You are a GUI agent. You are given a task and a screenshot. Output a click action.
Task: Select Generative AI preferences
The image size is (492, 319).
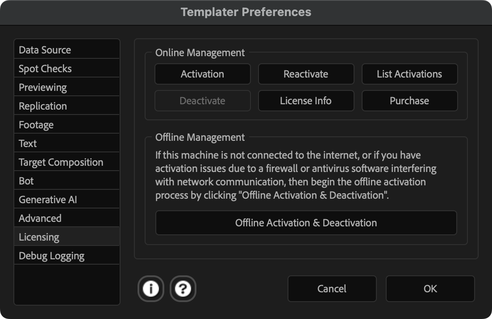pyautogui.click(x=67, y=200)
